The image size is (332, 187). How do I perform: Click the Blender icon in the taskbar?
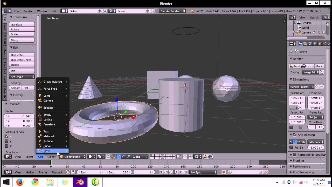80,182
